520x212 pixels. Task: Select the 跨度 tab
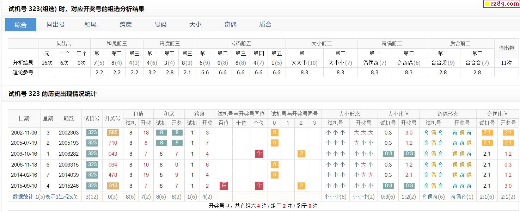click(x=126, y=25)
